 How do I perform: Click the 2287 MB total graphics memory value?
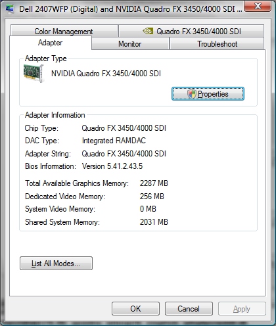tap(154, 183)
